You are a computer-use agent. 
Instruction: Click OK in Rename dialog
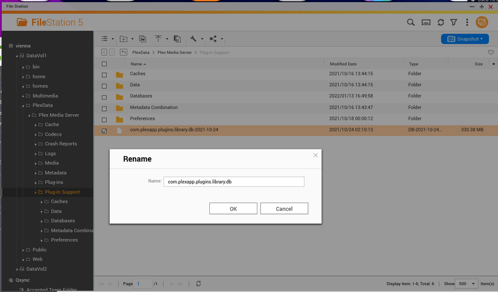click(233, 208)
